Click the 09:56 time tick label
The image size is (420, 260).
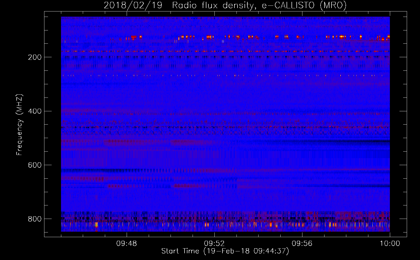[302, 244]
